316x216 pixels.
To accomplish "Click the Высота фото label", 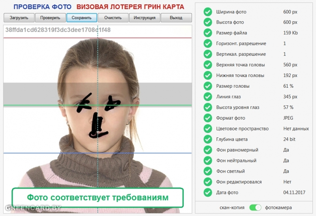I will pyautogui.click(x=230, y=22).
